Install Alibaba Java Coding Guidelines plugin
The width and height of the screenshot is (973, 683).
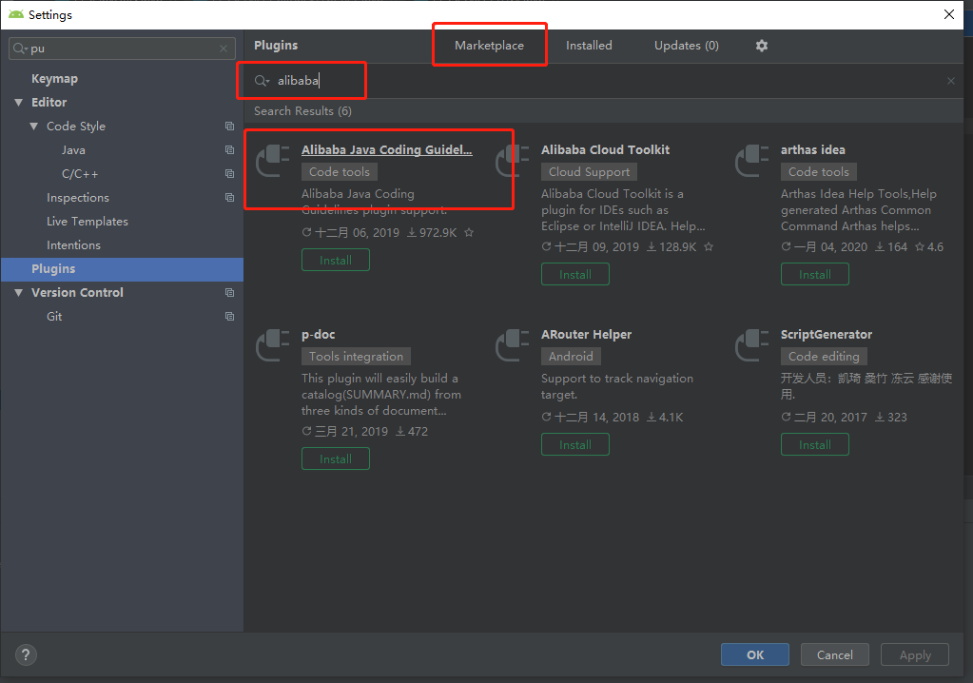coord(336,260)
